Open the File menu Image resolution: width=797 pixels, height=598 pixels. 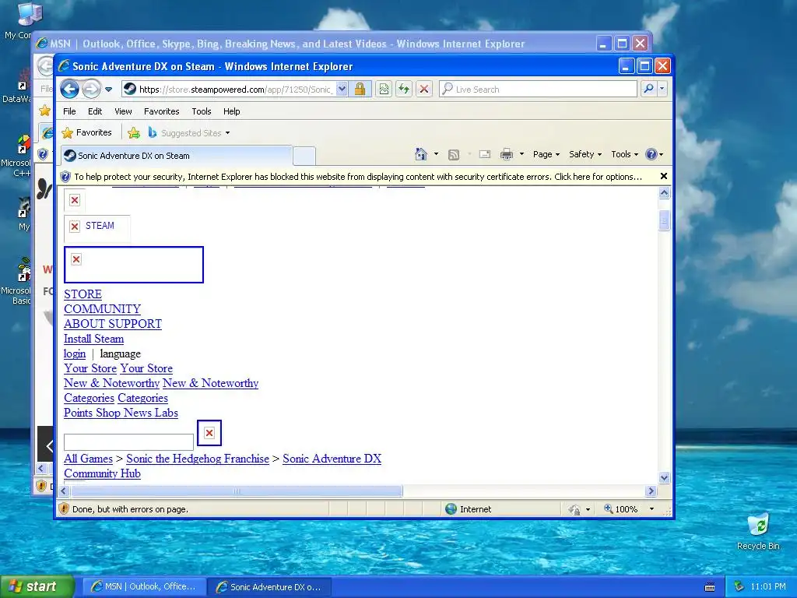(x=69, y=111)
